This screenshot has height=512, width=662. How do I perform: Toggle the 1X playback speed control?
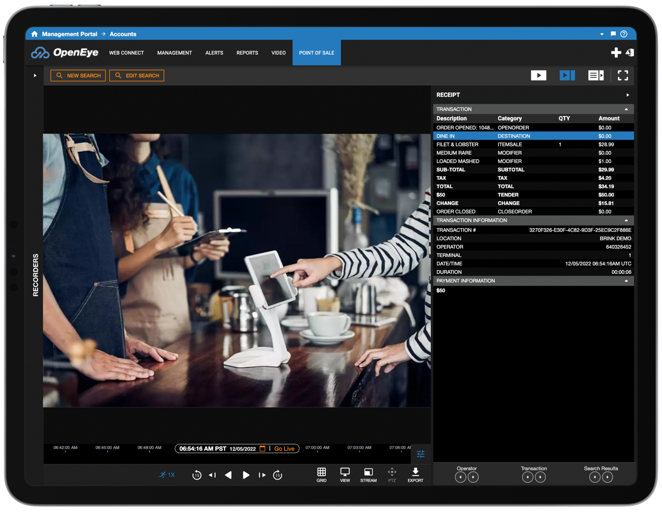coord(168,475)
